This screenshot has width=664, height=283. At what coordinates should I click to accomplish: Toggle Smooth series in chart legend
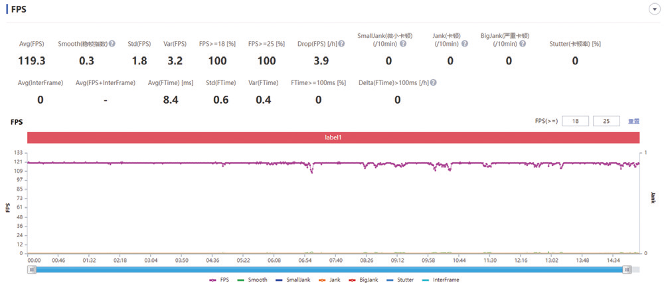pos(252,280)
